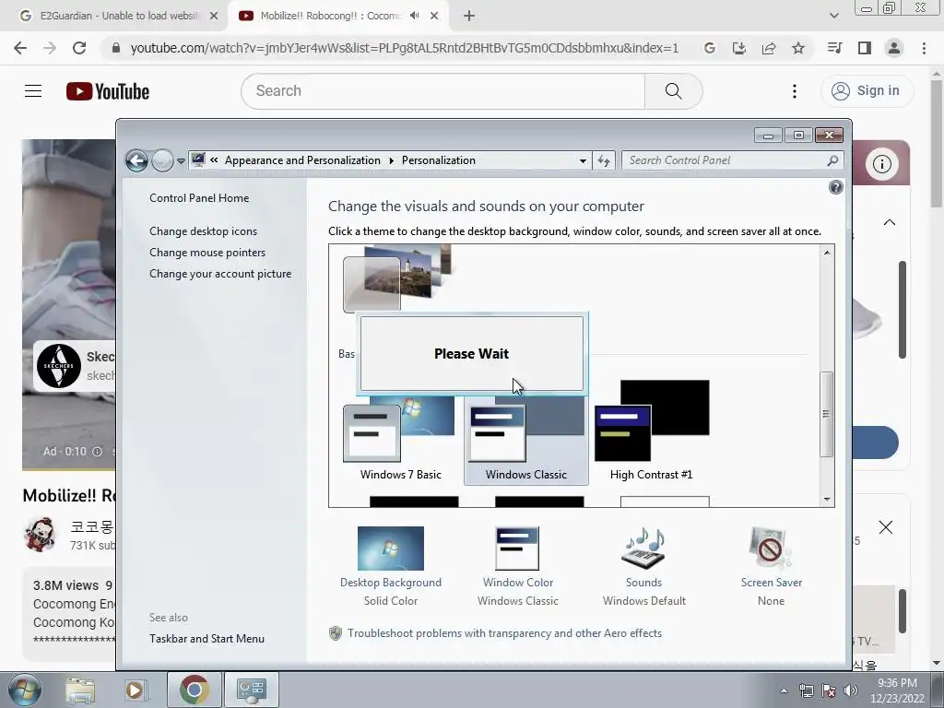This screenshot has width=944, height=708.
Task: Open YouTube settings three-dot menu
Action: tap(795, 91)
